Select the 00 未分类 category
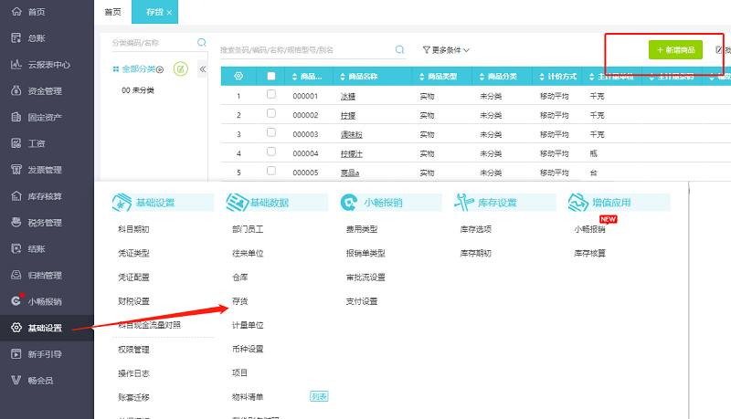This screenshot has width=731, height=419. (x=138, y=90)
